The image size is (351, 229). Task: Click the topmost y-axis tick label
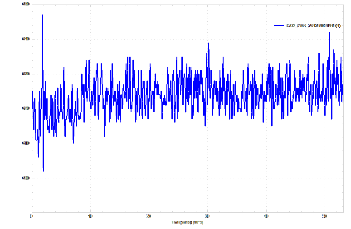26,4
